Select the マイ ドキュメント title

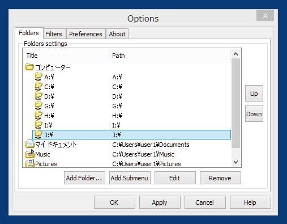[x=56, y=145]
